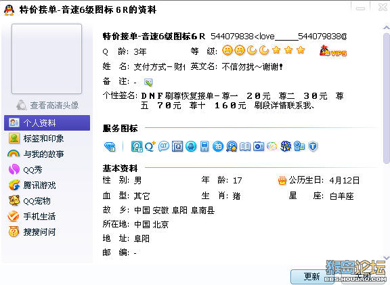
Task: Switch to 与我的故事 tab
Action: [x=47, y=154]
